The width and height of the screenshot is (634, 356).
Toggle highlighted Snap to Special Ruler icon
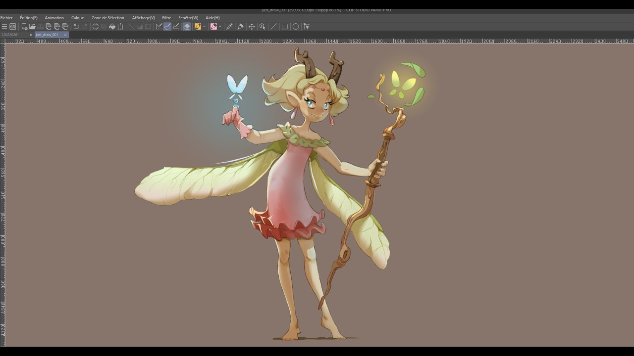pyautogui.click(x=167, y=27)
